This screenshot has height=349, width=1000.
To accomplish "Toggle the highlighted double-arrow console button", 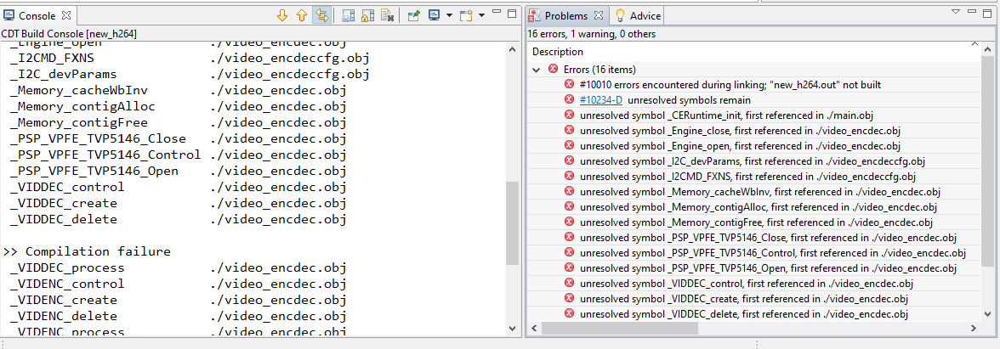I will (x=321, y=15).
